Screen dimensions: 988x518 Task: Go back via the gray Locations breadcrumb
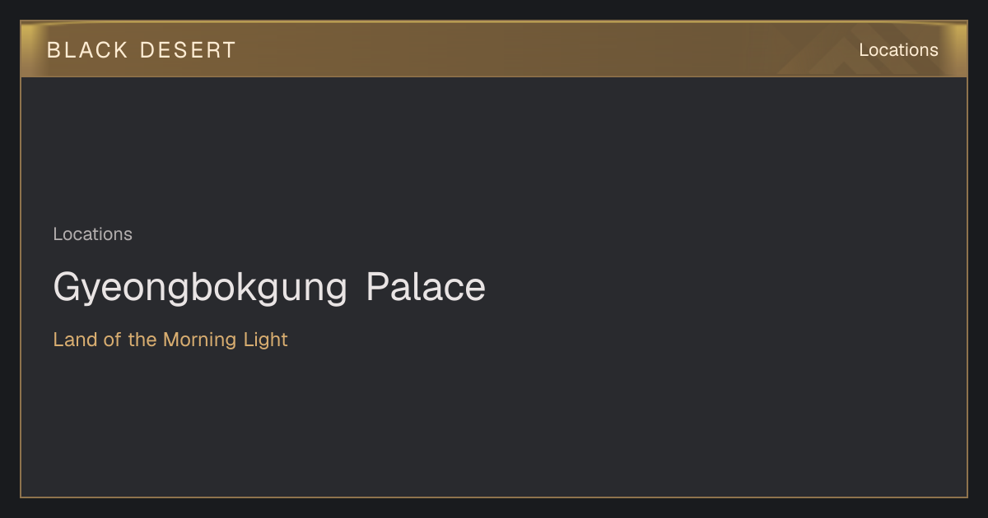(x=92, y=234)
